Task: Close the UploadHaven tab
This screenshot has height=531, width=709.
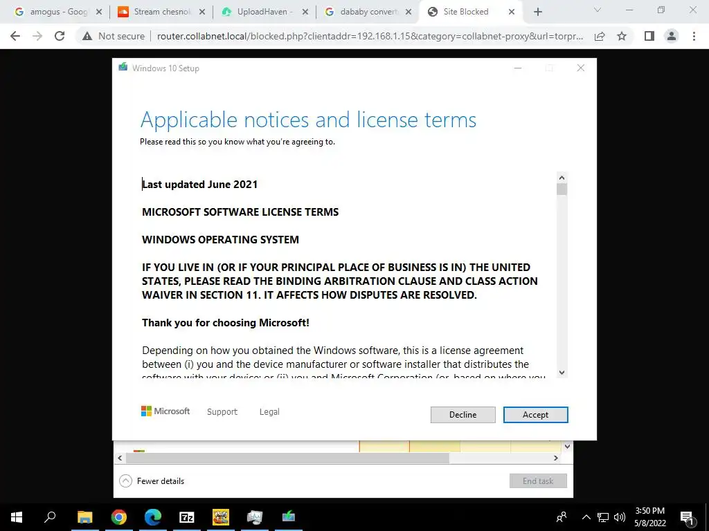Action: 305,12
